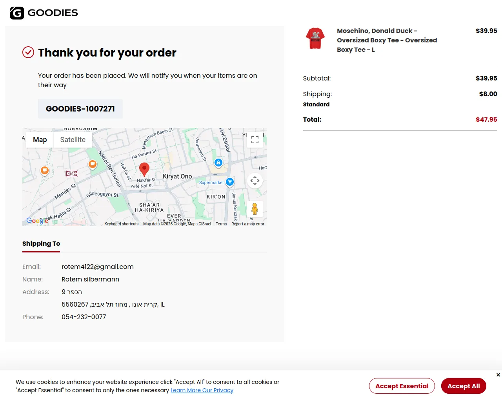Select the Map view tab
The width and height of the screenshot is (502, 402).
(x=40, y=140)
